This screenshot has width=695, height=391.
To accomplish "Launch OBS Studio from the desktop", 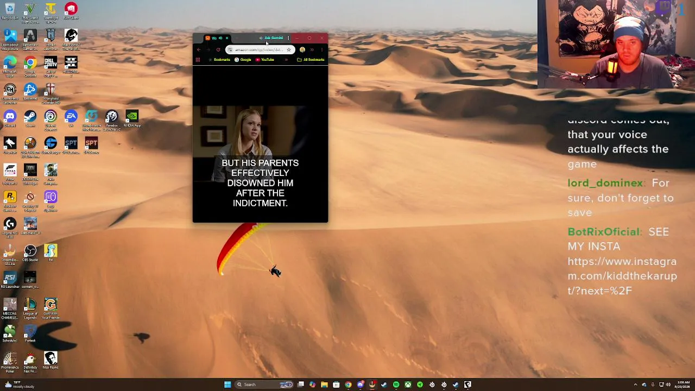I will click(30, 254).
